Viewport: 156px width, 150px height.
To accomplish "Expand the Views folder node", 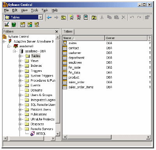I will (20, 61).
